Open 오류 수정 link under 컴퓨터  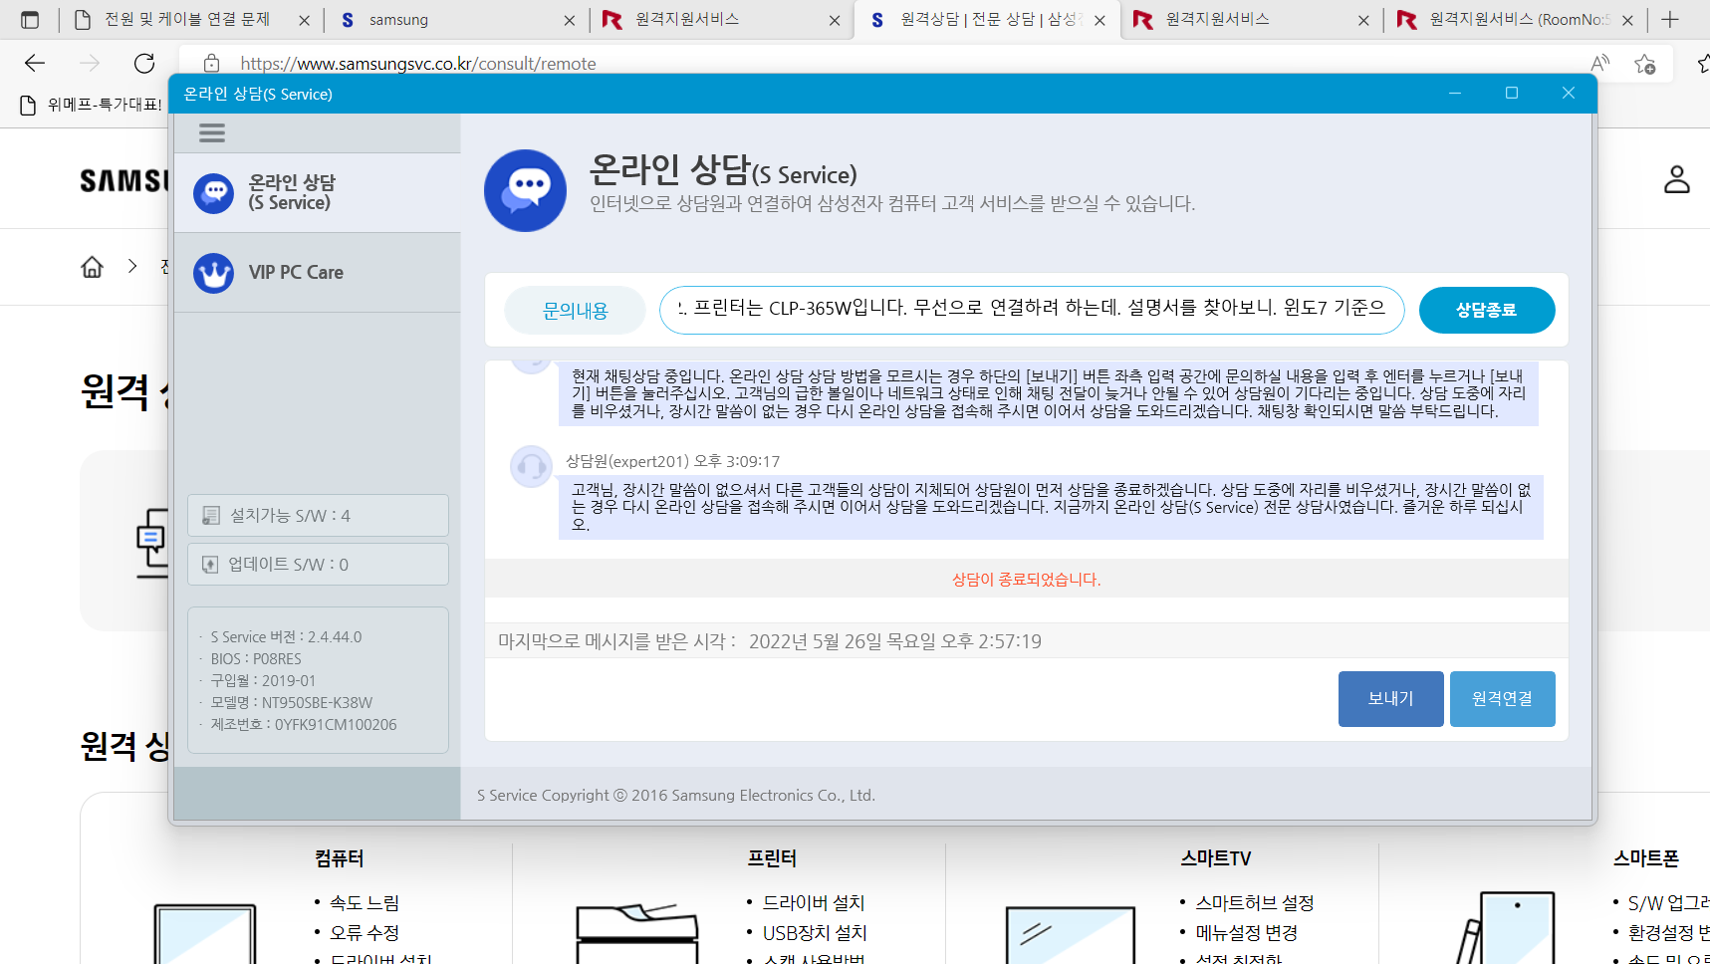[365, 933]
